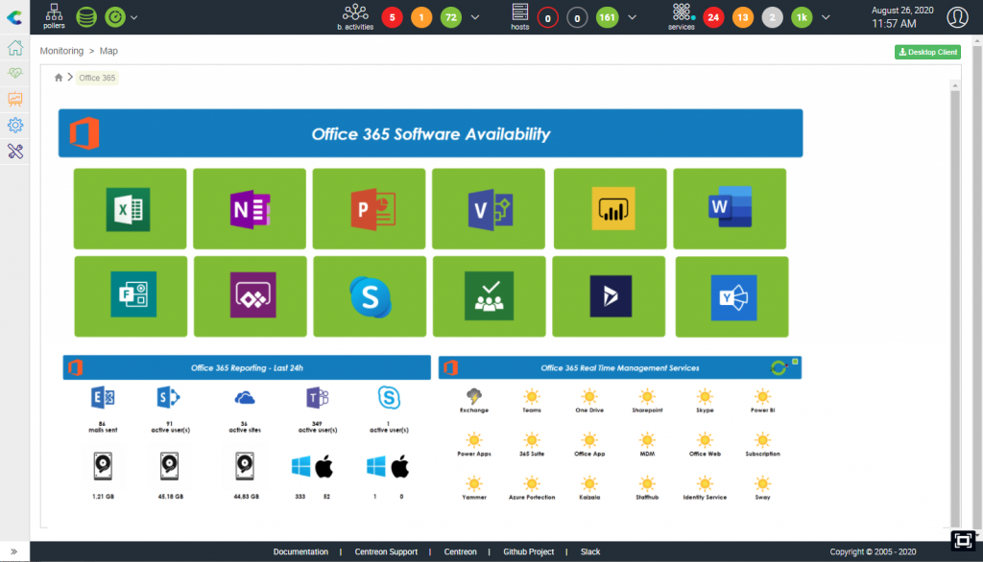The width and height of the screenshot is (983, 562).
Task: Open the Monitoring heartbeat sidebar icon
Action: pyautogui.click(x=15, y=73)
